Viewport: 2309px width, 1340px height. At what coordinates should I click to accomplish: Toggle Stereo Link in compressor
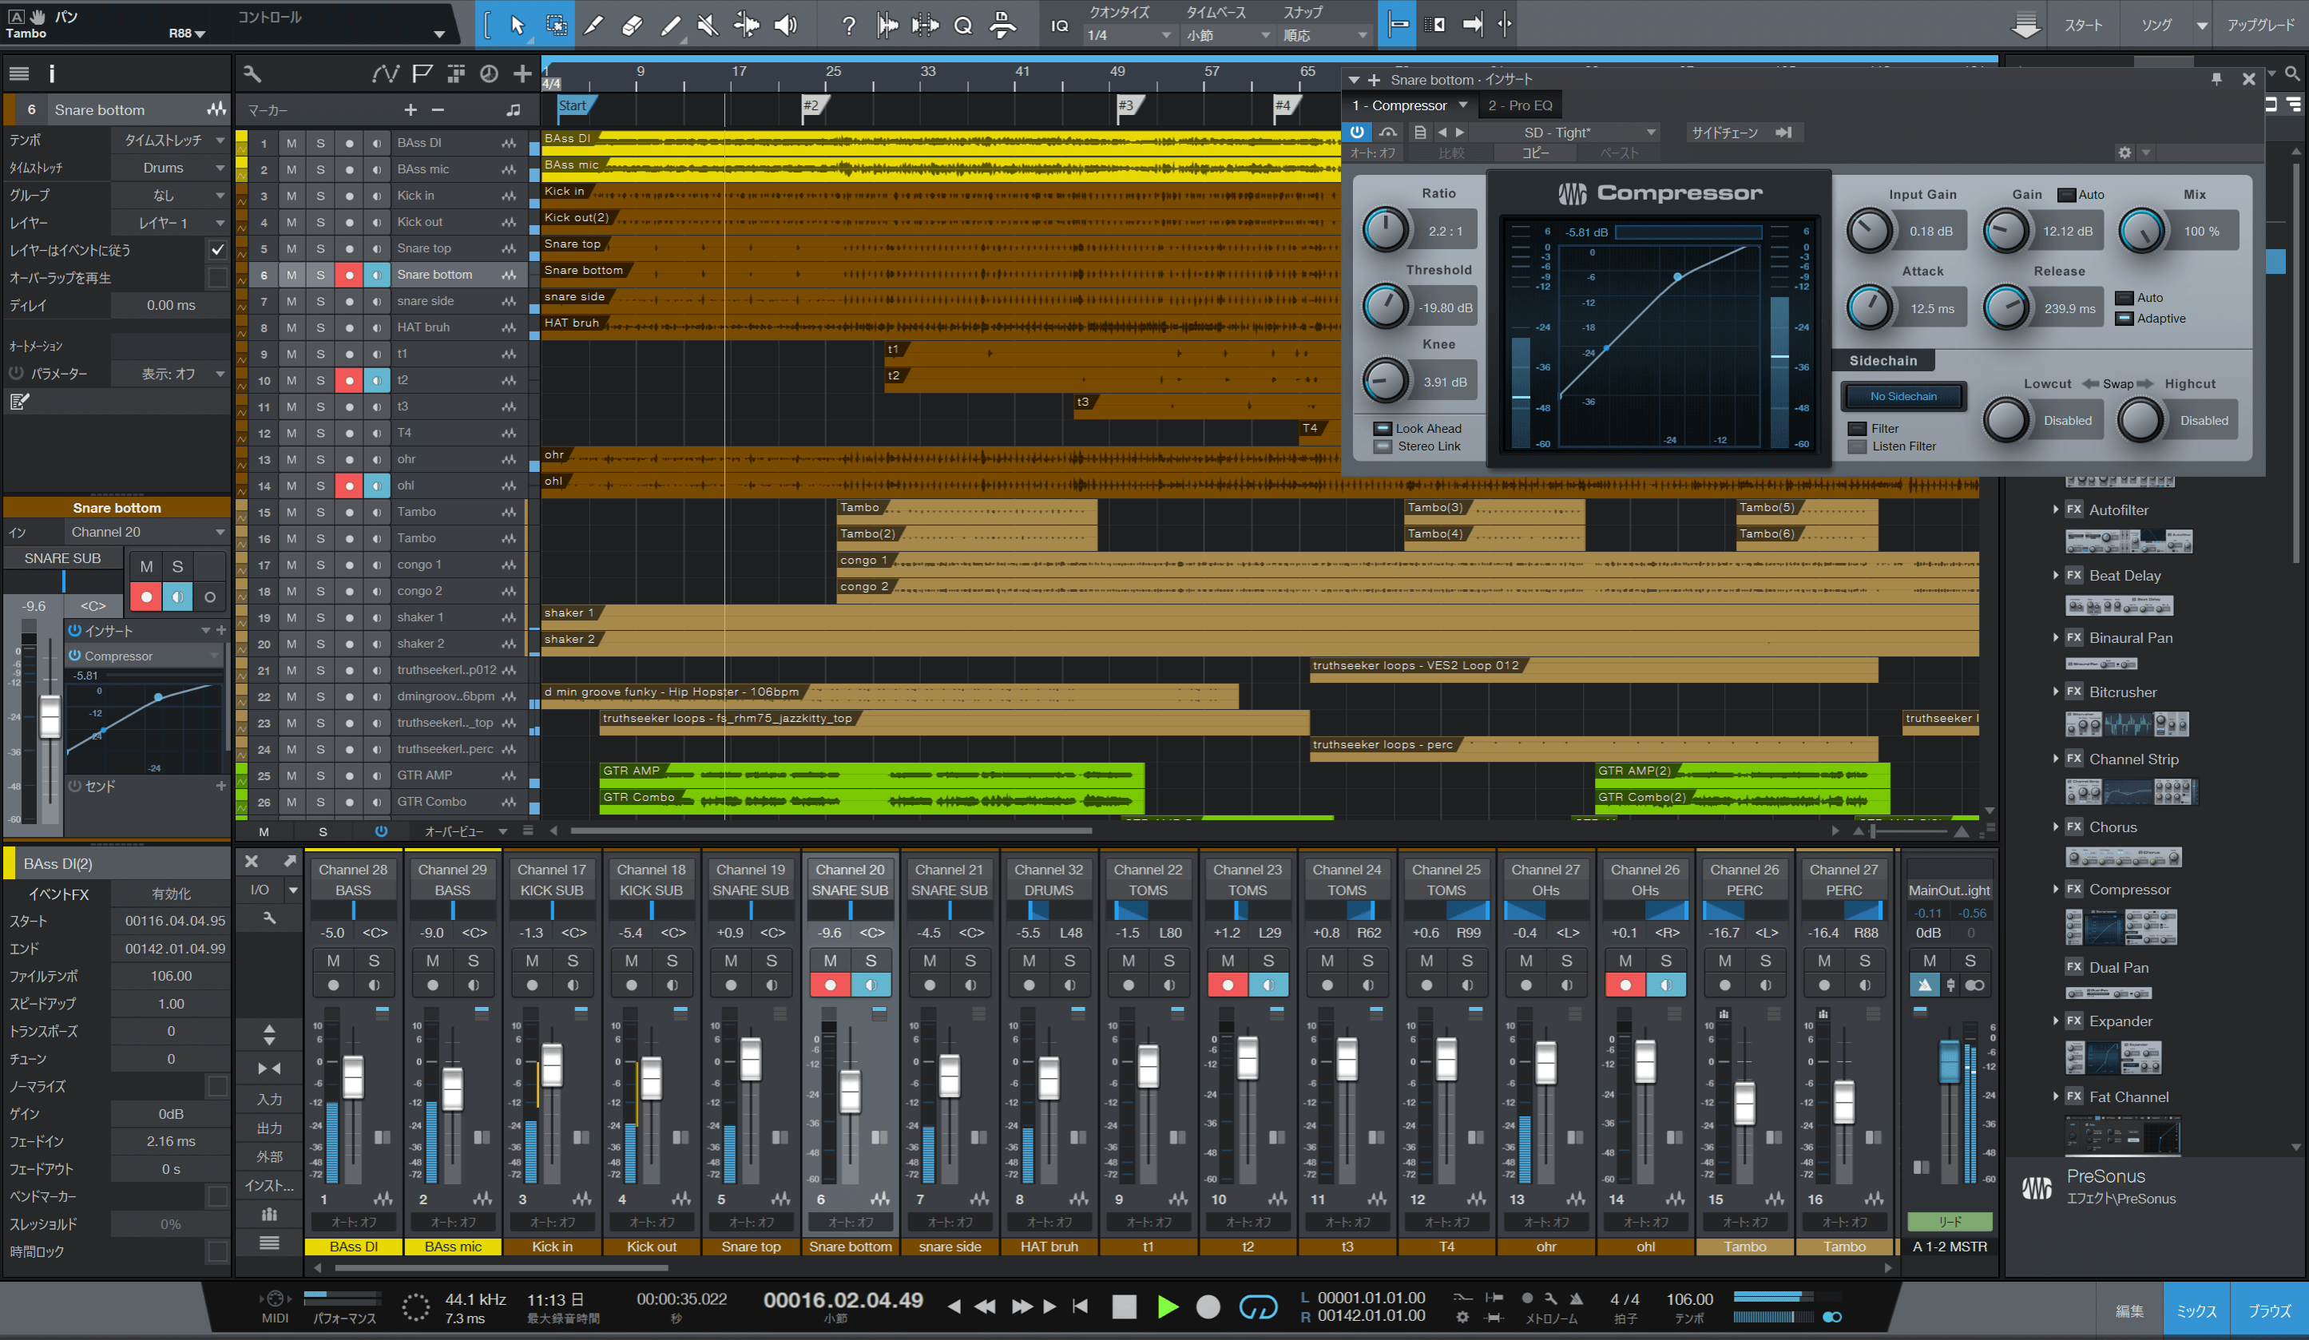click(1382, 446)
